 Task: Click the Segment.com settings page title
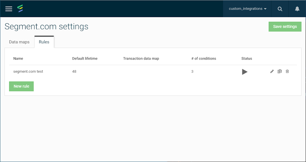[x=46, y=27]
